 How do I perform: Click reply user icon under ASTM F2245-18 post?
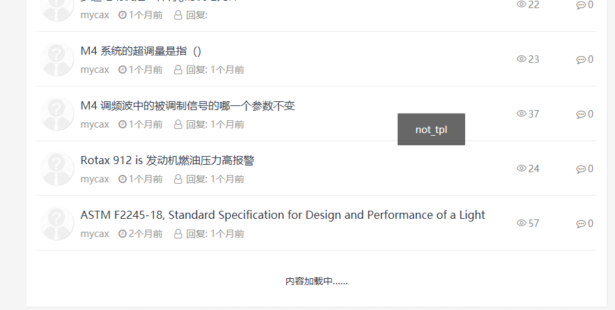coord(178,234)
